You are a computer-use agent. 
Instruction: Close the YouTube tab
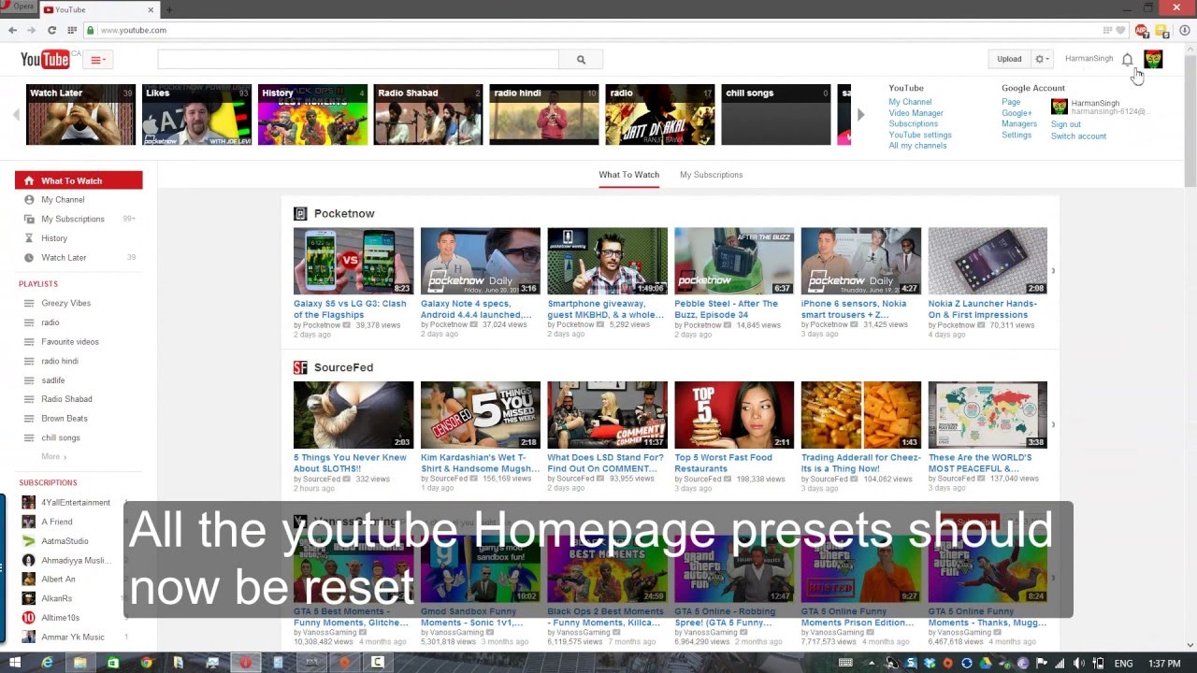pyautogui.click(x=152, y=9)
